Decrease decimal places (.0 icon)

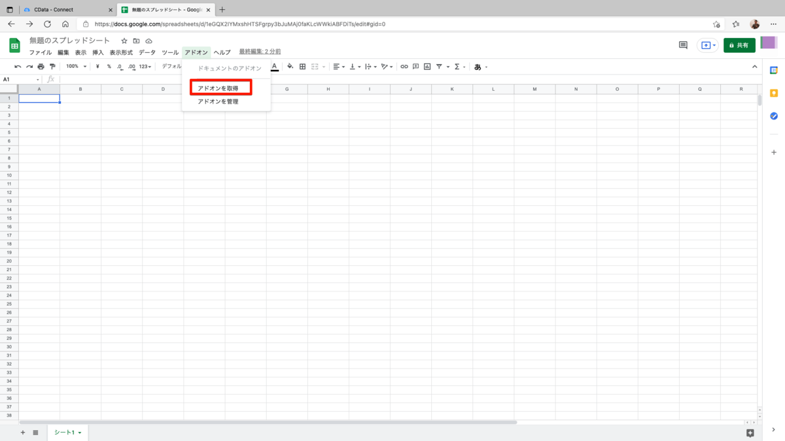[x=120, y=67]
